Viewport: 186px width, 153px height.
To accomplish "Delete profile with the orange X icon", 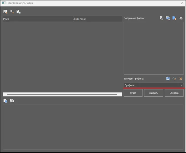I will click(x=181, y=79).
